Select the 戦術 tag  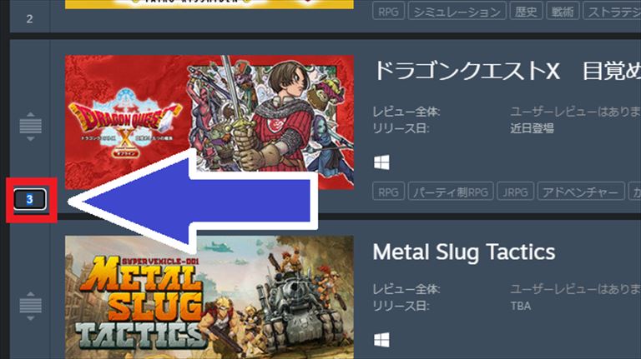563,11
